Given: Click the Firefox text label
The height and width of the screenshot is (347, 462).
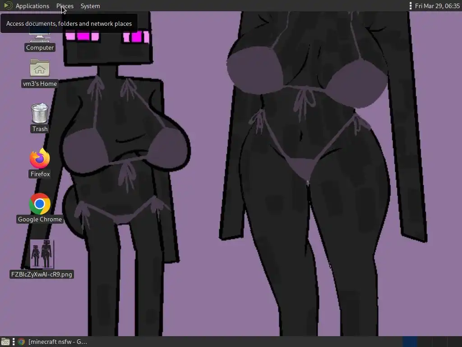Looking at the screenshot, I should [x=40, y=174].
